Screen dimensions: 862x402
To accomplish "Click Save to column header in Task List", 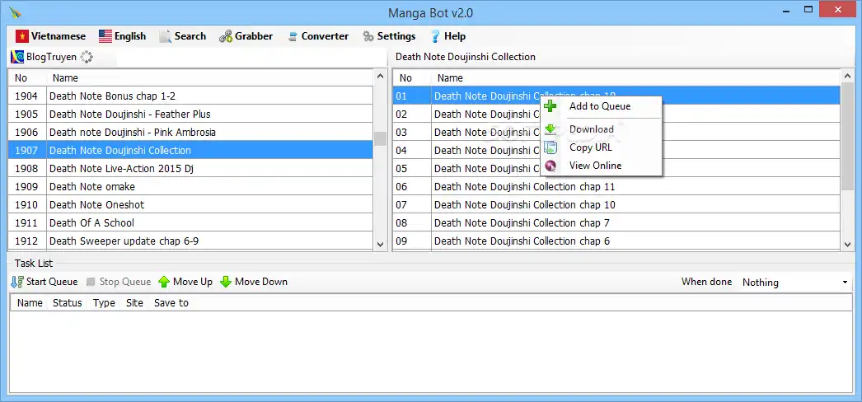I will pos(171,303).
